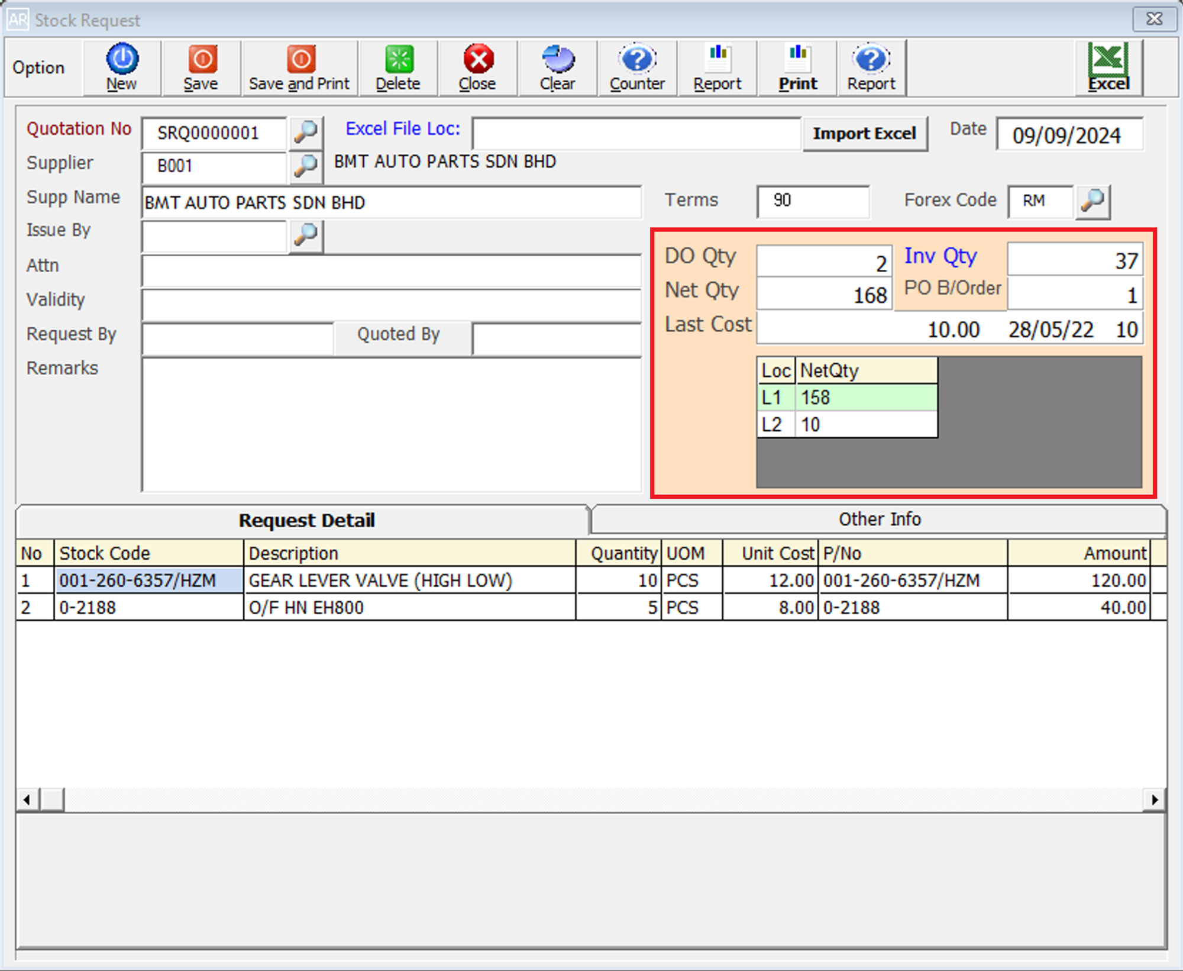Screen dimensions: 1183x971
Task: Click the Save toolbar icon
Action: (202, 59)
